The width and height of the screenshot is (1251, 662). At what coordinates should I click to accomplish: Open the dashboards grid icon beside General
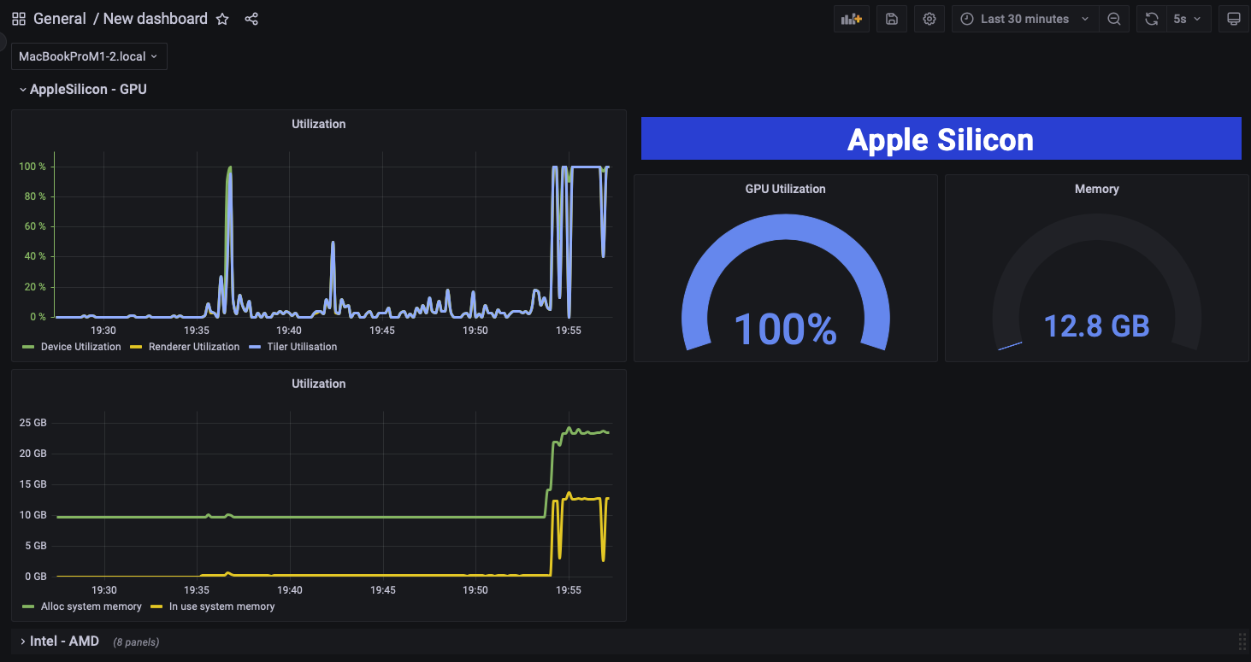click(x=18, y=19)
